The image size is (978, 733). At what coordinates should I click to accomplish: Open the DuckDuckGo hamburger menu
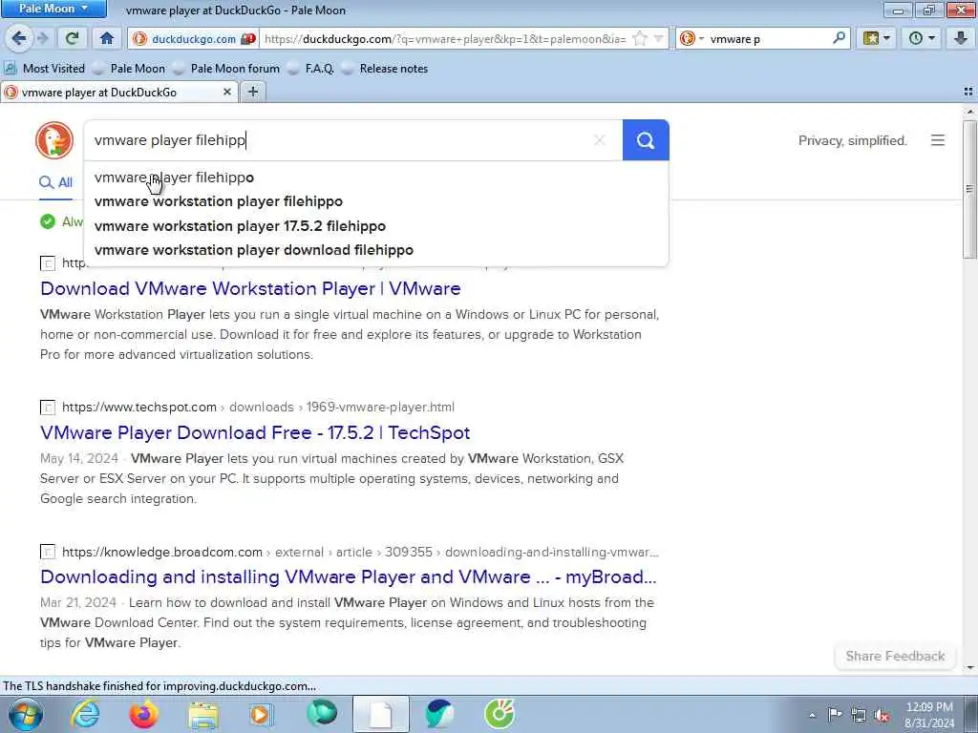938,140
